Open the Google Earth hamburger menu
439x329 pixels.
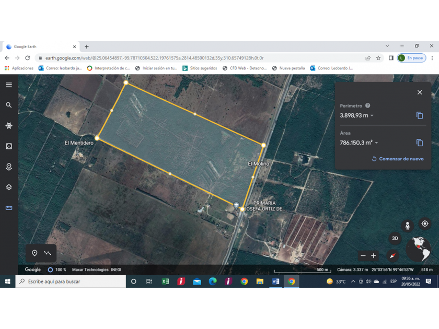[9, 85]
